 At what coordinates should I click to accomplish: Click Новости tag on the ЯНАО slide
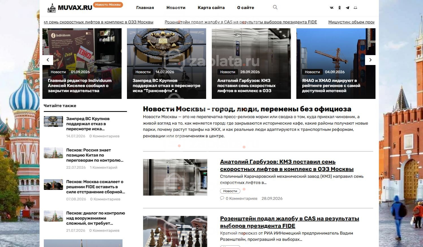click(x=312, y=72)
